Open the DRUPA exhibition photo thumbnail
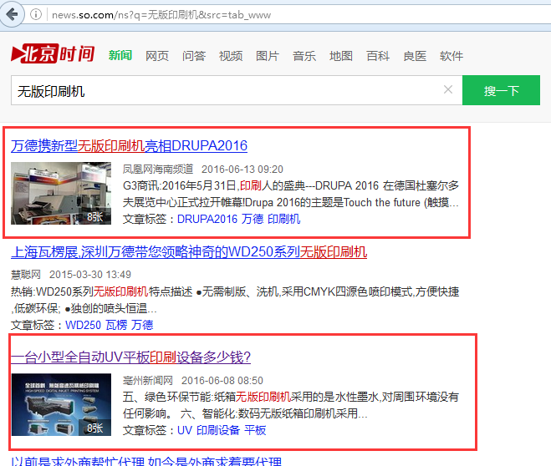Viewport: 551px width, 466px height. [x=61, y=193]
